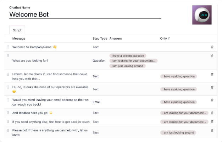Delete the 'Please do!' message row
The width and height of the screenshot is (222, 142).
pos(212,130)
